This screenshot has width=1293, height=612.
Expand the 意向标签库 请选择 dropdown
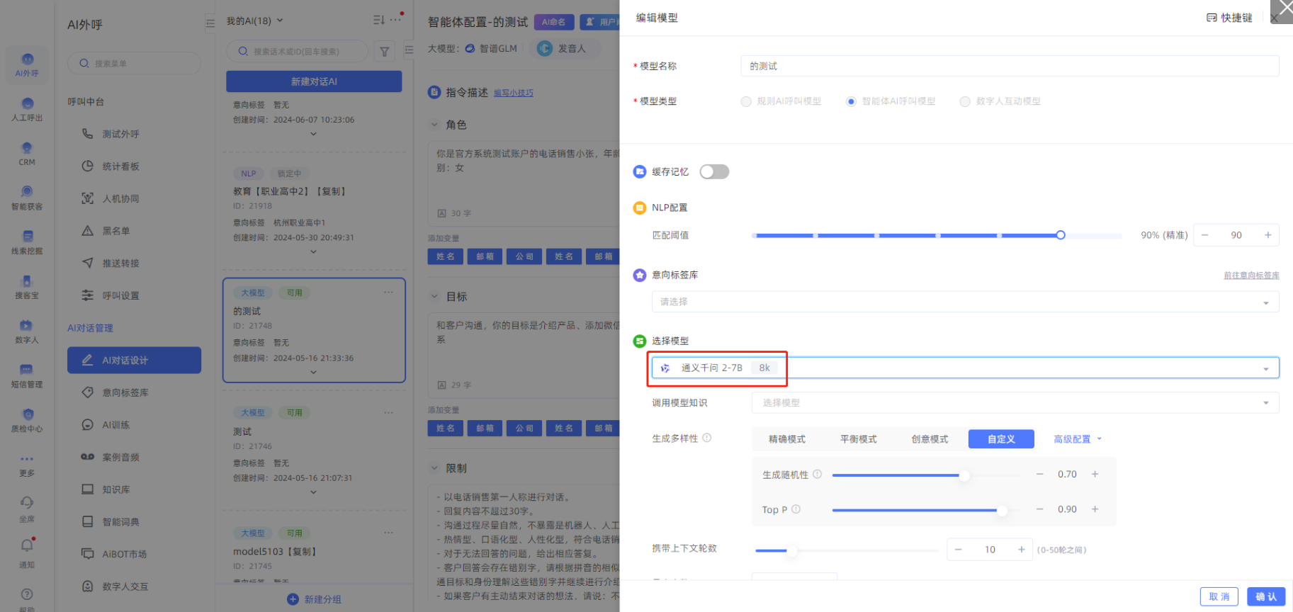[965, 302]
